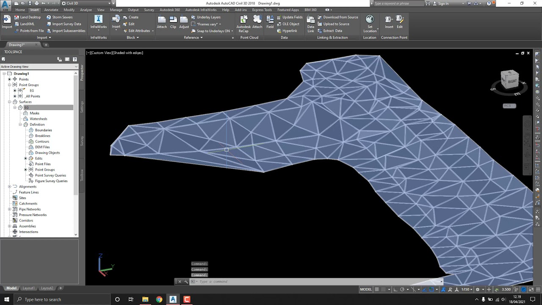542x305 pixels.
Task: Click the MODEL space button in status bar
Action: [x=366, y=289]
